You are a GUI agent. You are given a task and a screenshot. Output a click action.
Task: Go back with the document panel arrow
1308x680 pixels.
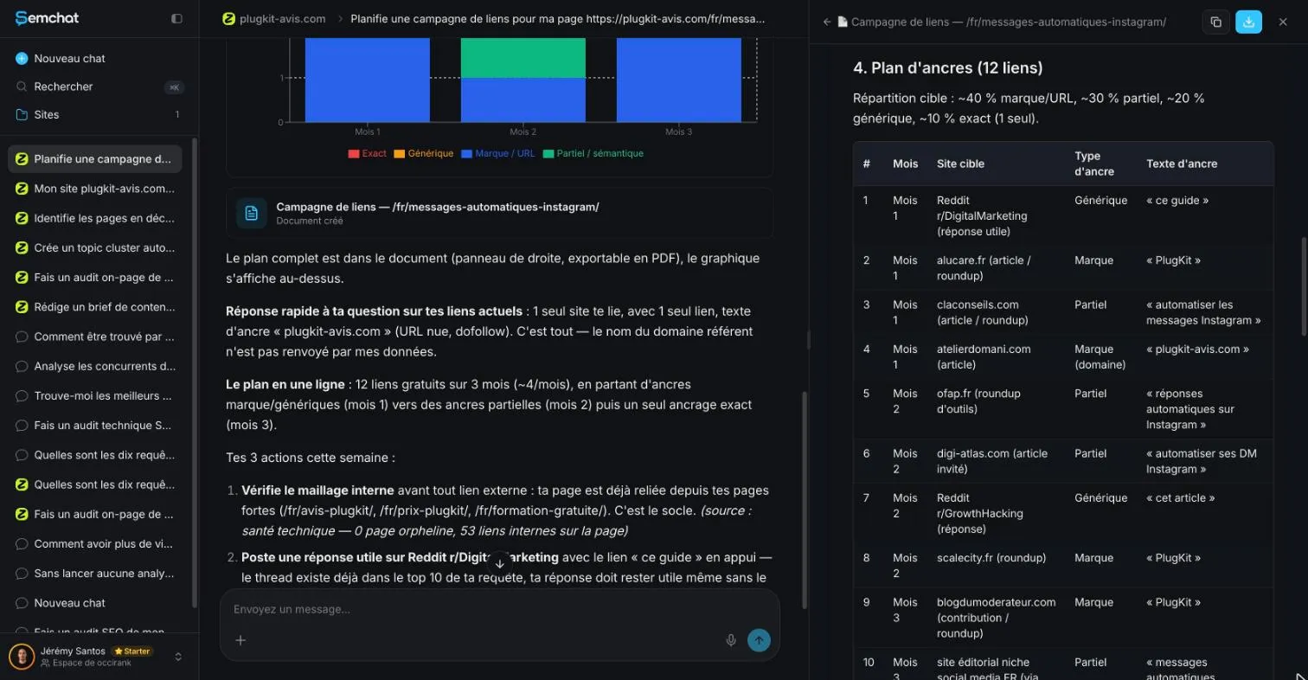tap(827, 22)
